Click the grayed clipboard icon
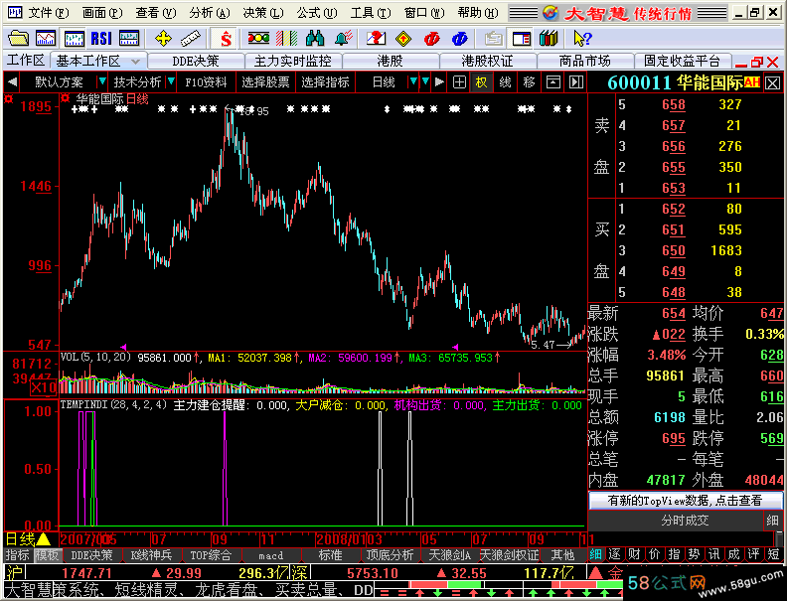Viewport: 787px width, 601px height. [494, 38]
